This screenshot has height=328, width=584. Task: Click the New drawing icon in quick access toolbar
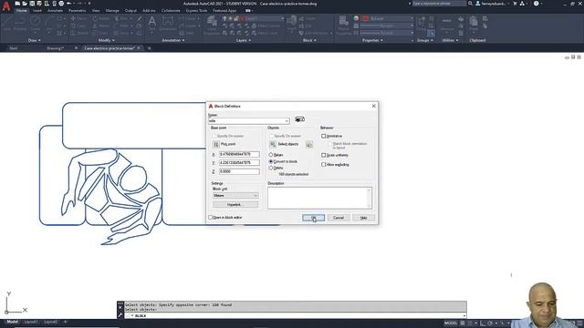pos(17,4)
